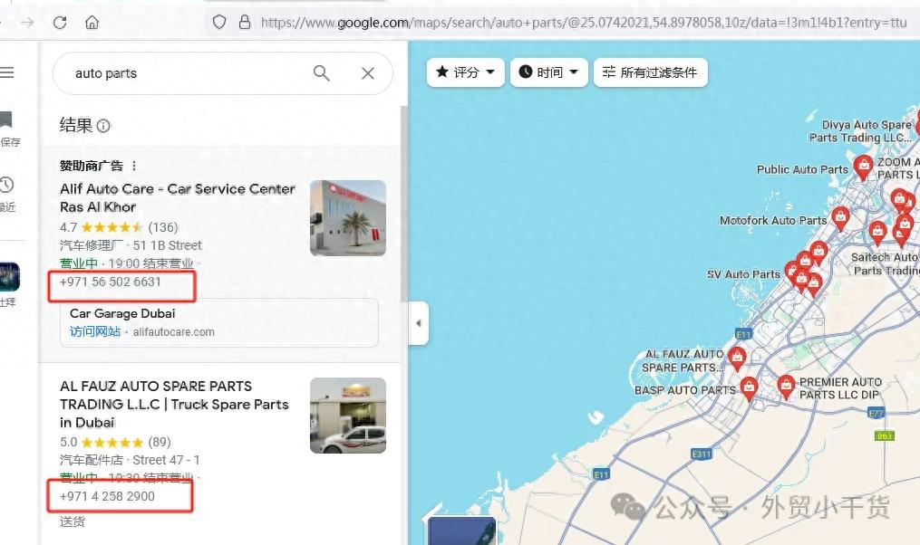Open the hamburger menu in sidebar
The width and height of the screenshot is (920, 545).
click(x=7, y=72)
